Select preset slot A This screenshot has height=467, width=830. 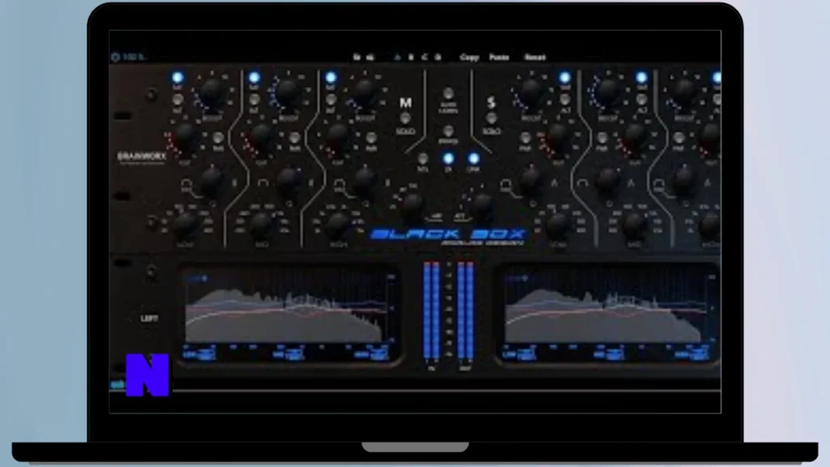pos(397,57)
